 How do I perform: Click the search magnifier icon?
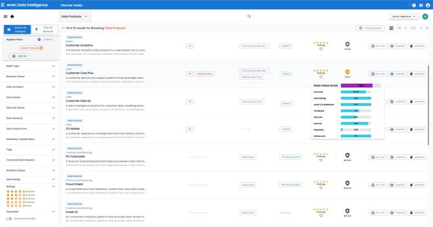(249, 17)
